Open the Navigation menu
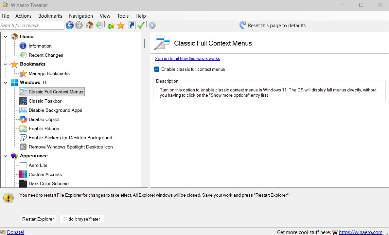 click(x=81, y=16)
